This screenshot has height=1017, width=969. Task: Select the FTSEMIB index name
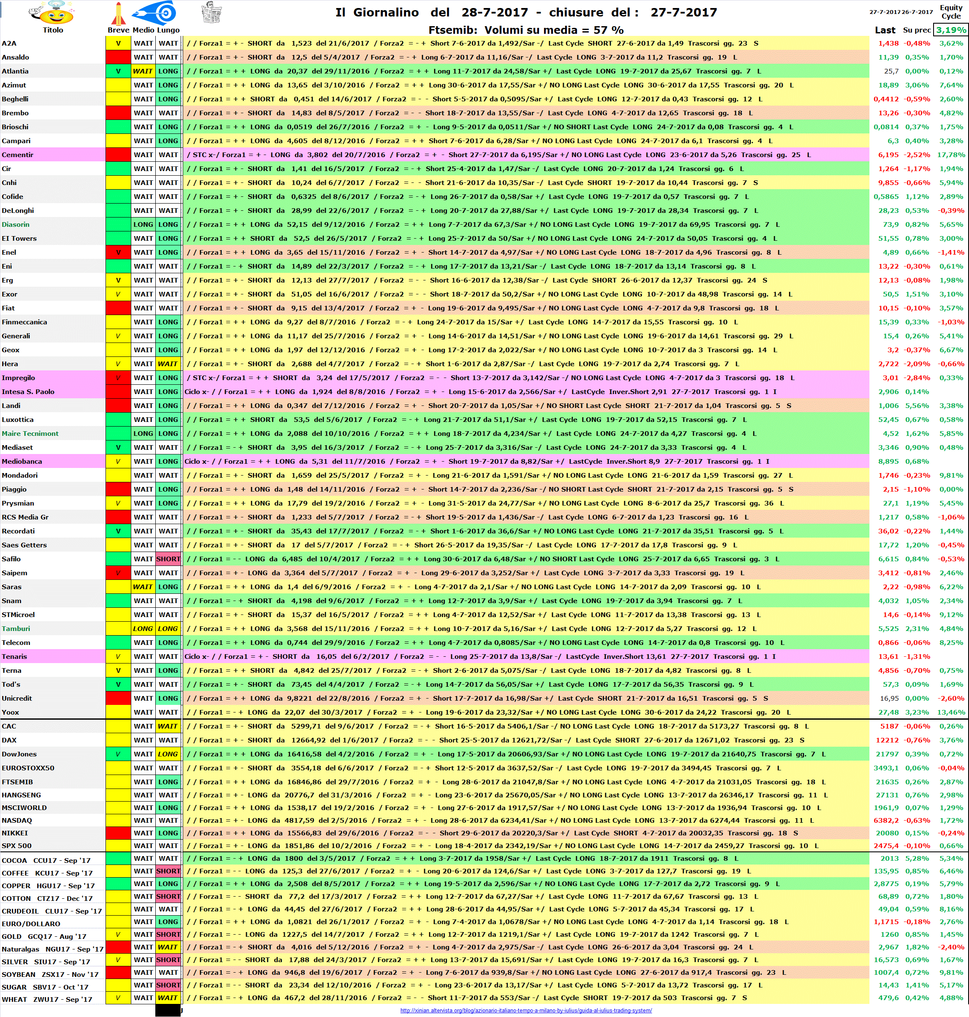point(17,782)
